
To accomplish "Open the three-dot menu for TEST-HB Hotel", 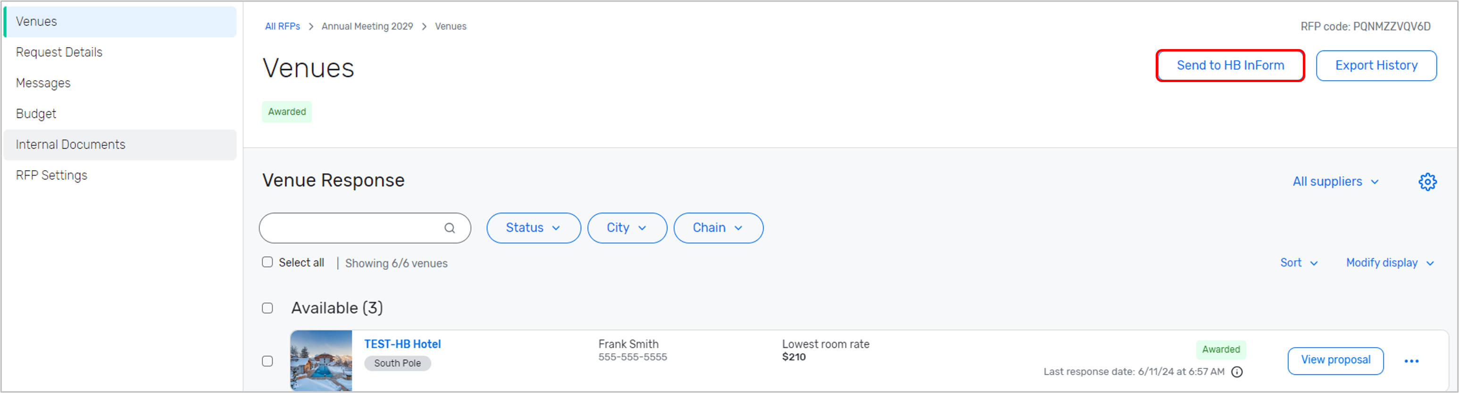I will tap(1411, 361).
